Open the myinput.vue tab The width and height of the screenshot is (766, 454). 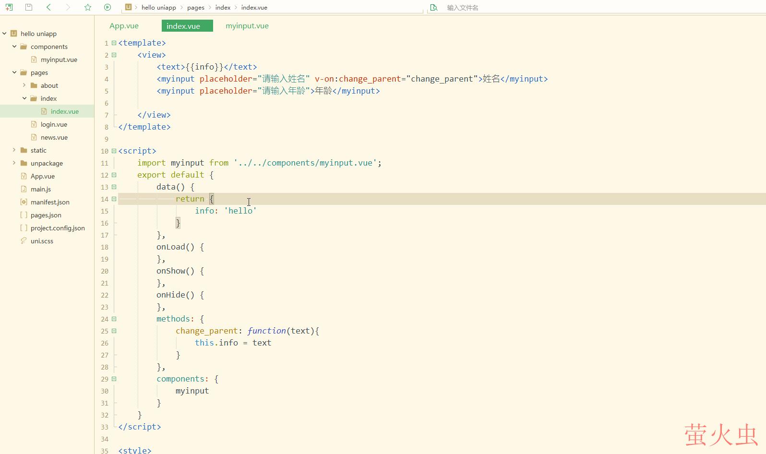click(247, 26)
